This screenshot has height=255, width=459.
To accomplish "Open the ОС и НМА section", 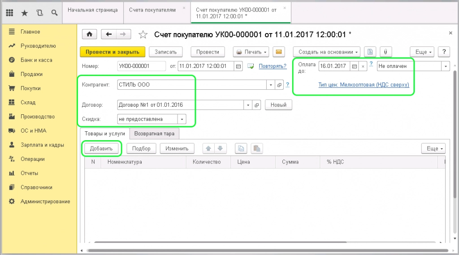I will [33, 131].
